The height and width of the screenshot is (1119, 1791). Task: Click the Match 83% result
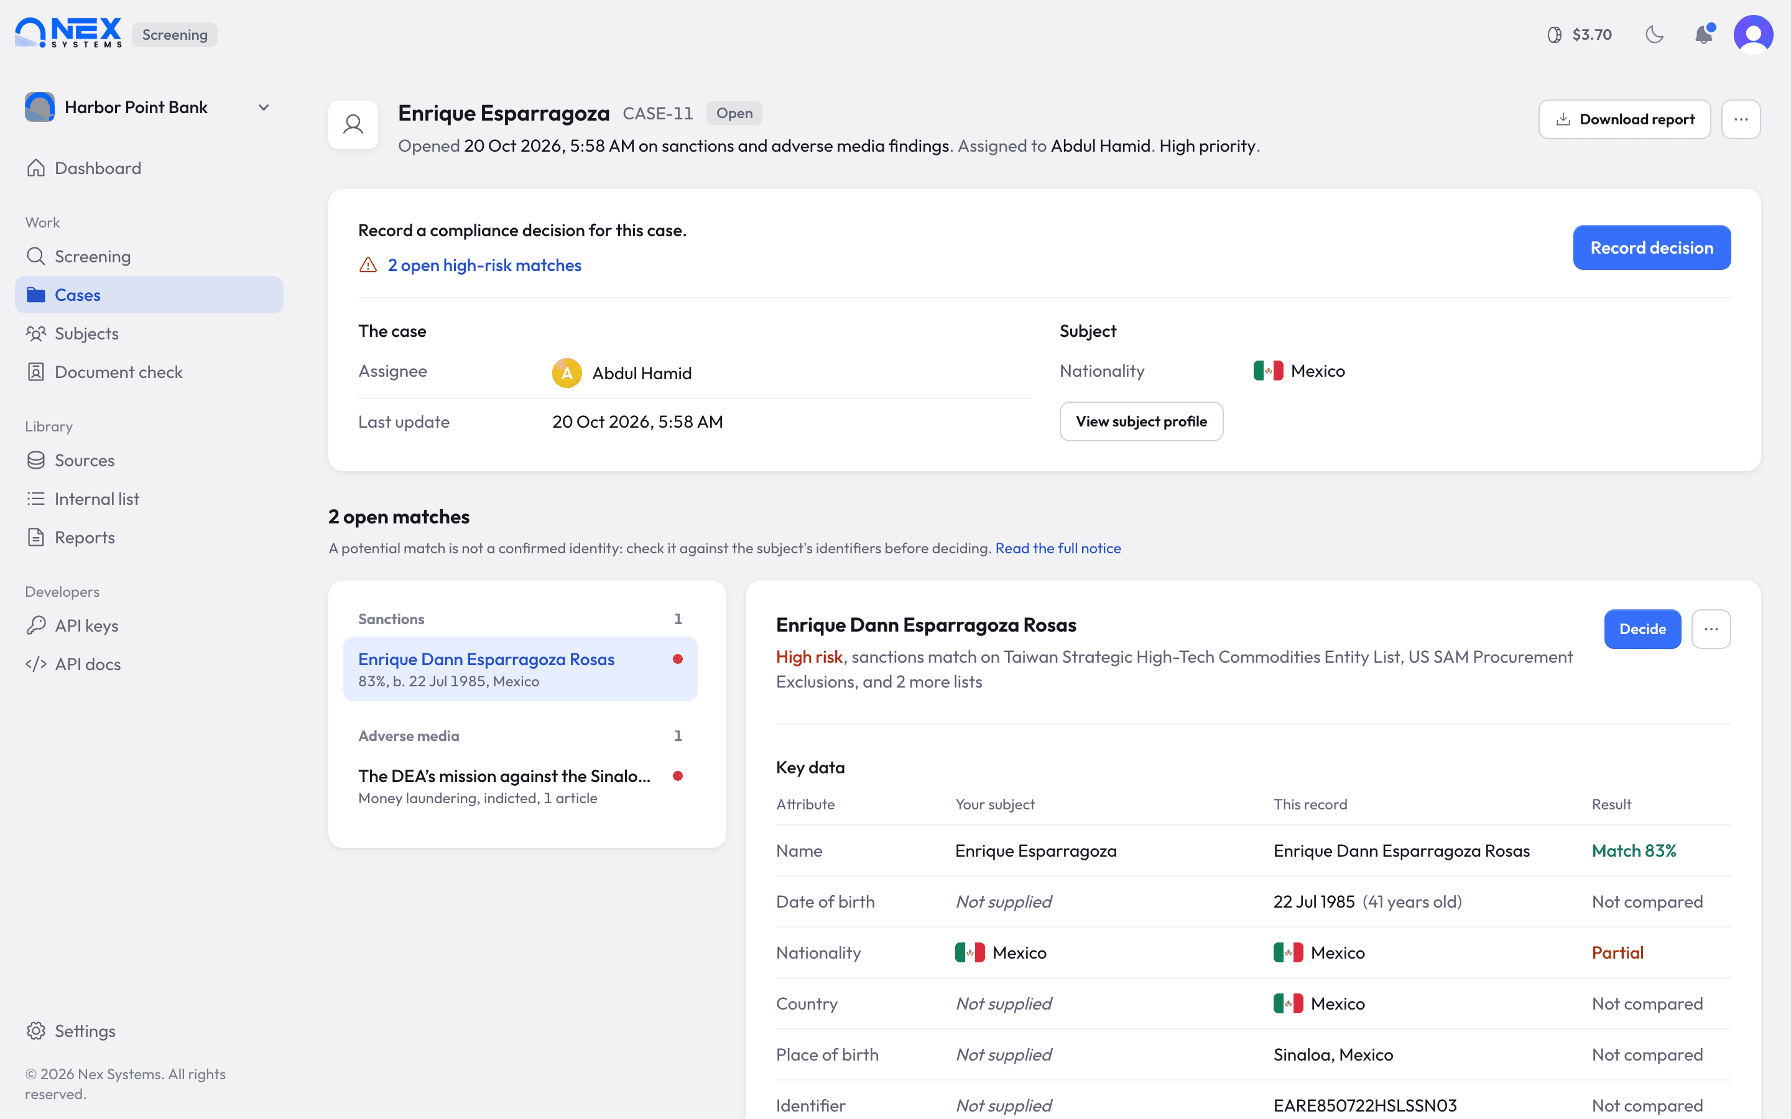coord(1634,850)
